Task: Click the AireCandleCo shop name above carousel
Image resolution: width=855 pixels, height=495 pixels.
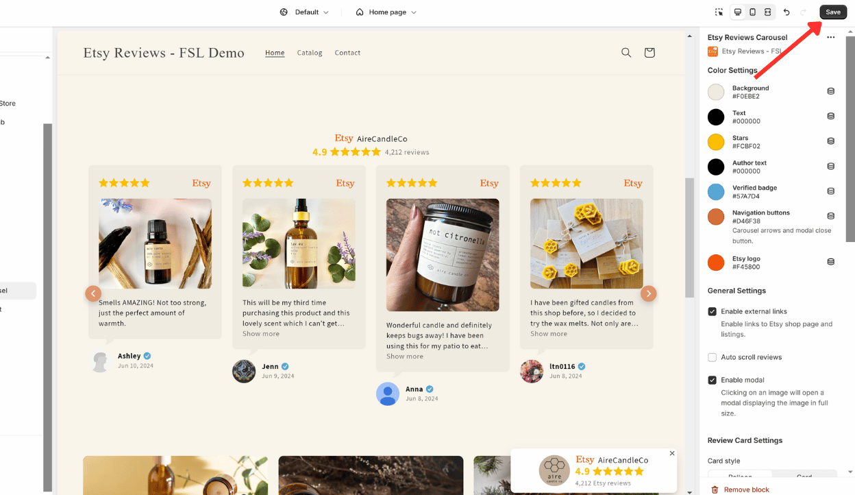Action: tap(382, 139)
